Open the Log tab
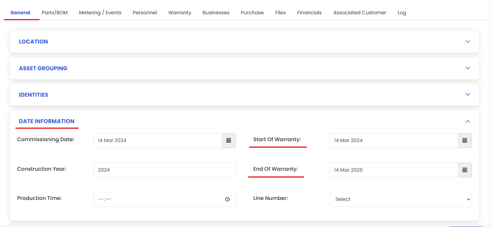This screenshot has width=490, height=227. (402, 13)
